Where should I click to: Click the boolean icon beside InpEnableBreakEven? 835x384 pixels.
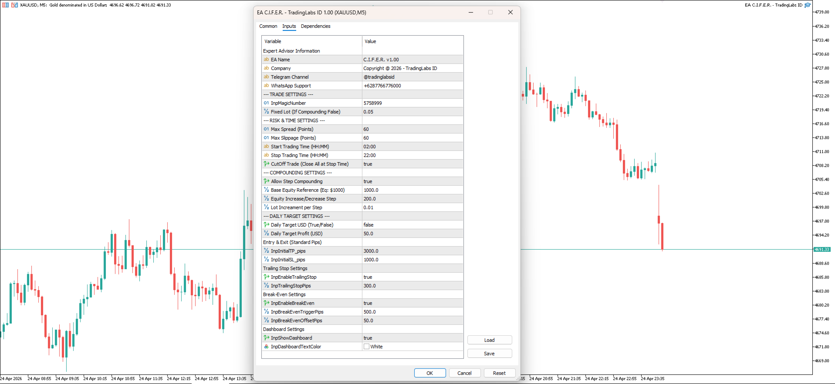click(x=266, y=303)
